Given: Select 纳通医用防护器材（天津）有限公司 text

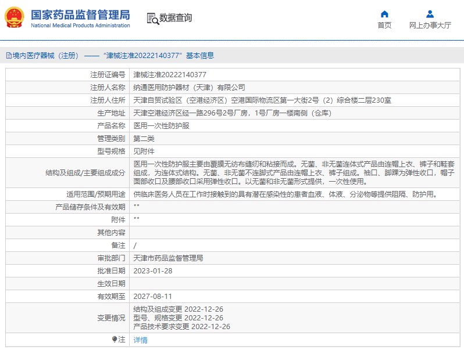Looking at the screenshot, I should (189, 88).
